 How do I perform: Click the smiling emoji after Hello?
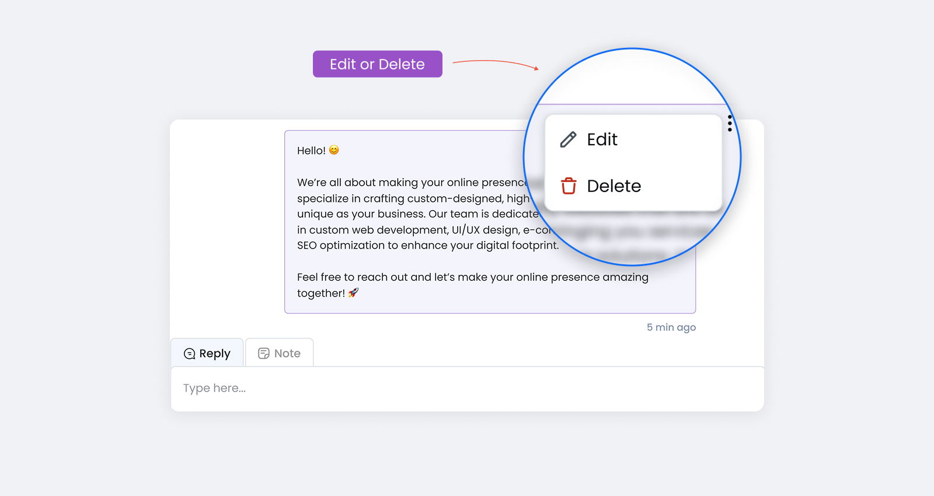334,150
